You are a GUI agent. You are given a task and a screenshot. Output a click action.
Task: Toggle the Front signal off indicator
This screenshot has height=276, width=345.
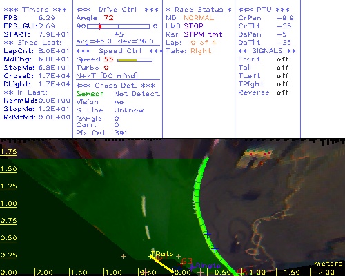(x=282, y=59)
